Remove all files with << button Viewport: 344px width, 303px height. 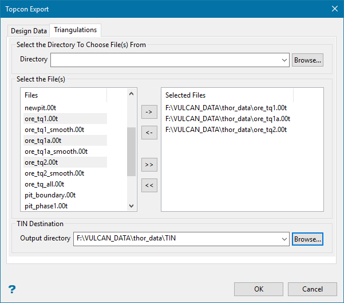pos(149,185)
